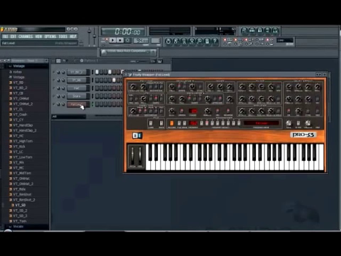This screenshot has height=256, width=341.
Task: Open the keyboard editor icon in step sequencer
Action: 160,61
